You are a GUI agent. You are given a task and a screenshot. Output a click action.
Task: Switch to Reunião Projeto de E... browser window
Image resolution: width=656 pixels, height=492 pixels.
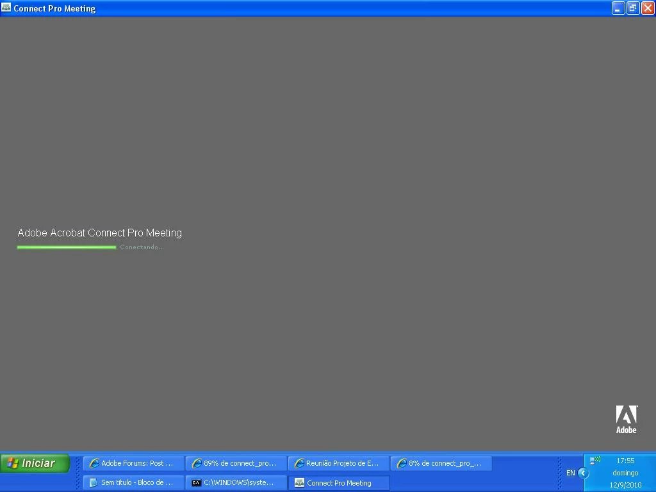click(339, 463)
